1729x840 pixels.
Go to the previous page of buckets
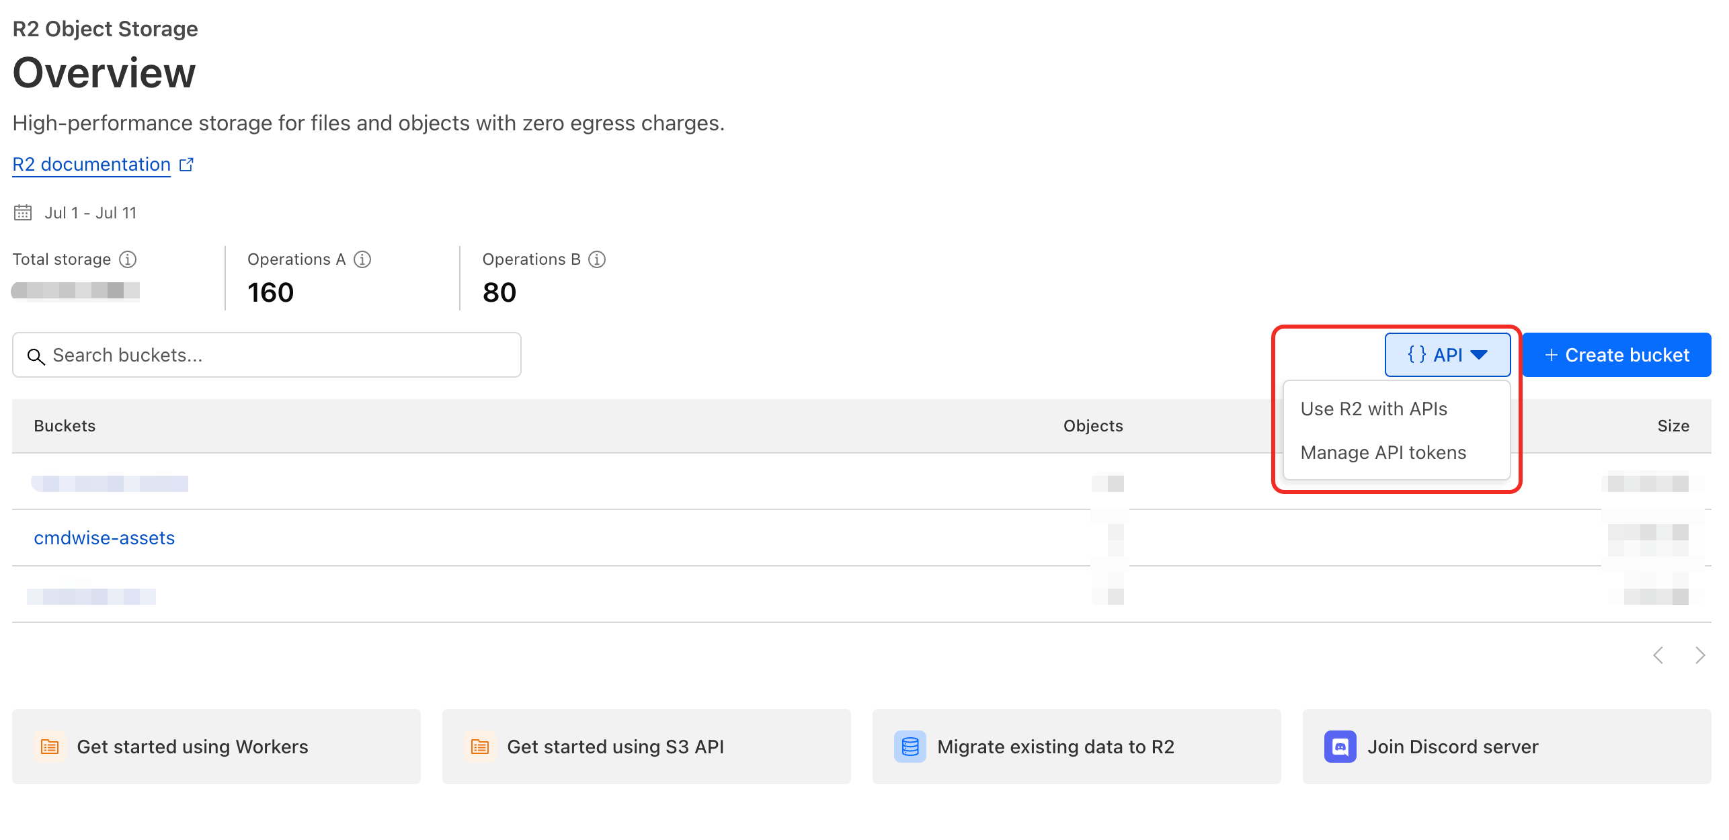click(x=1658, y=655)
